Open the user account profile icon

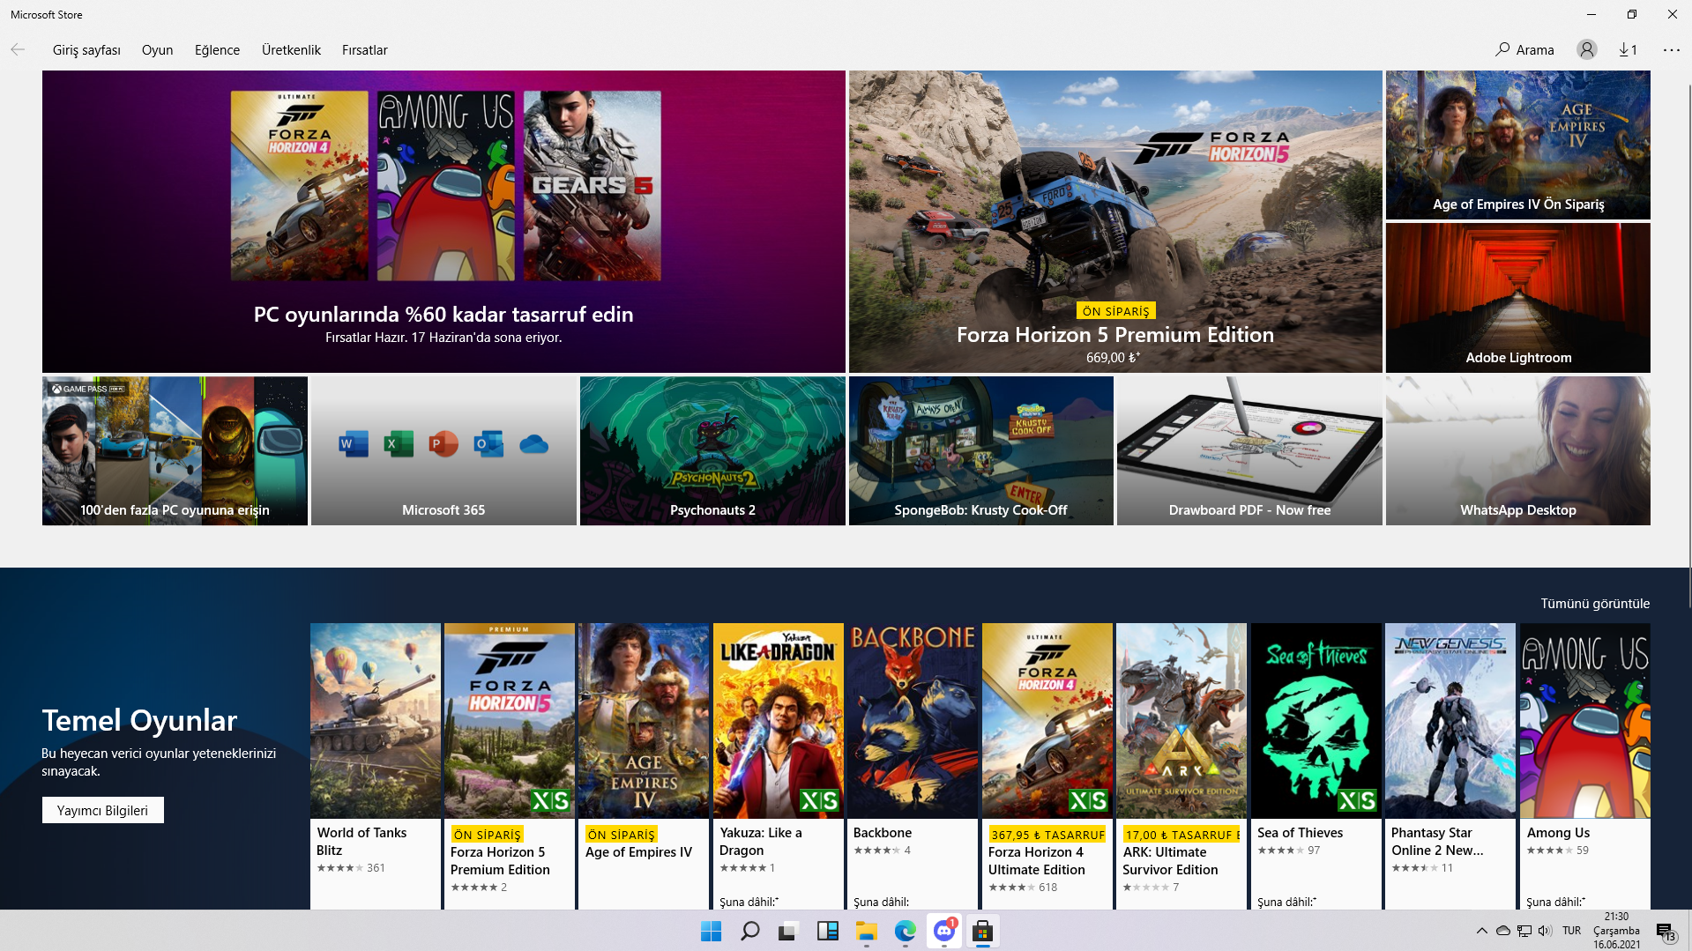(1586, 49)
